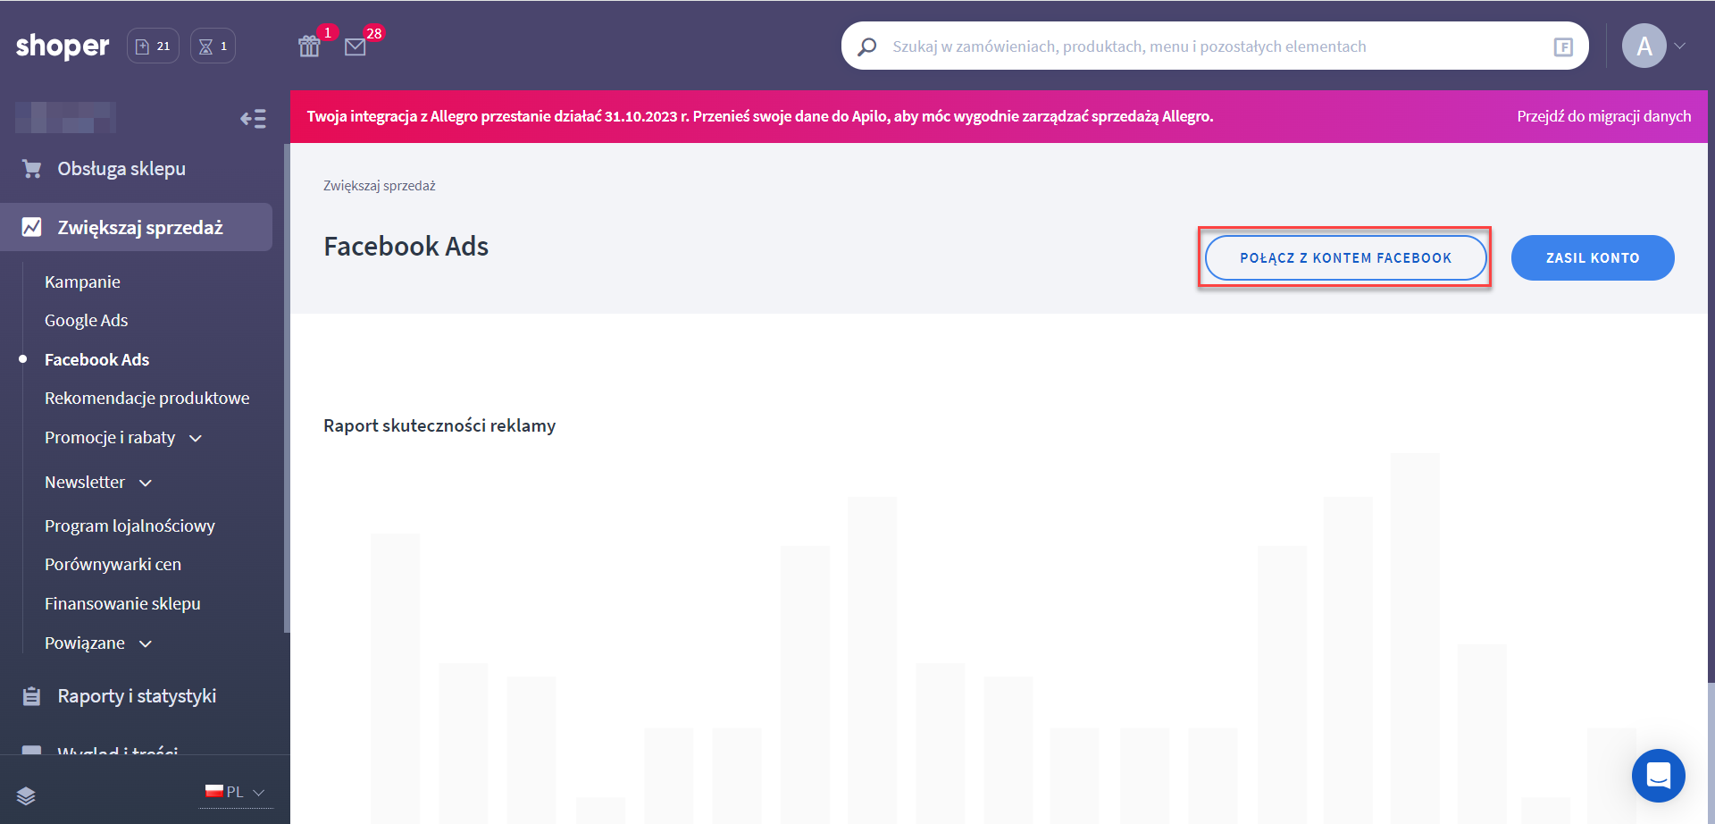
Task: Go to Kampanie
Action: (82, 282)
